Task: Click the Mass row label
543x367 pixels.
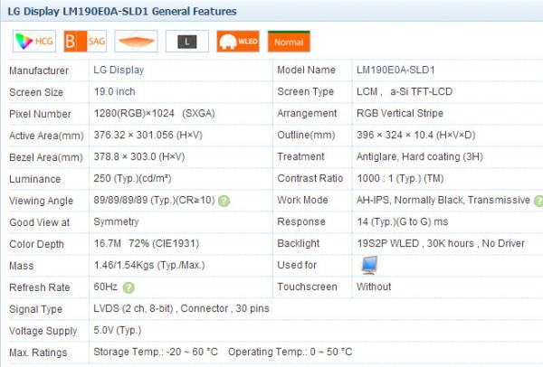Action: click(22, 266)
